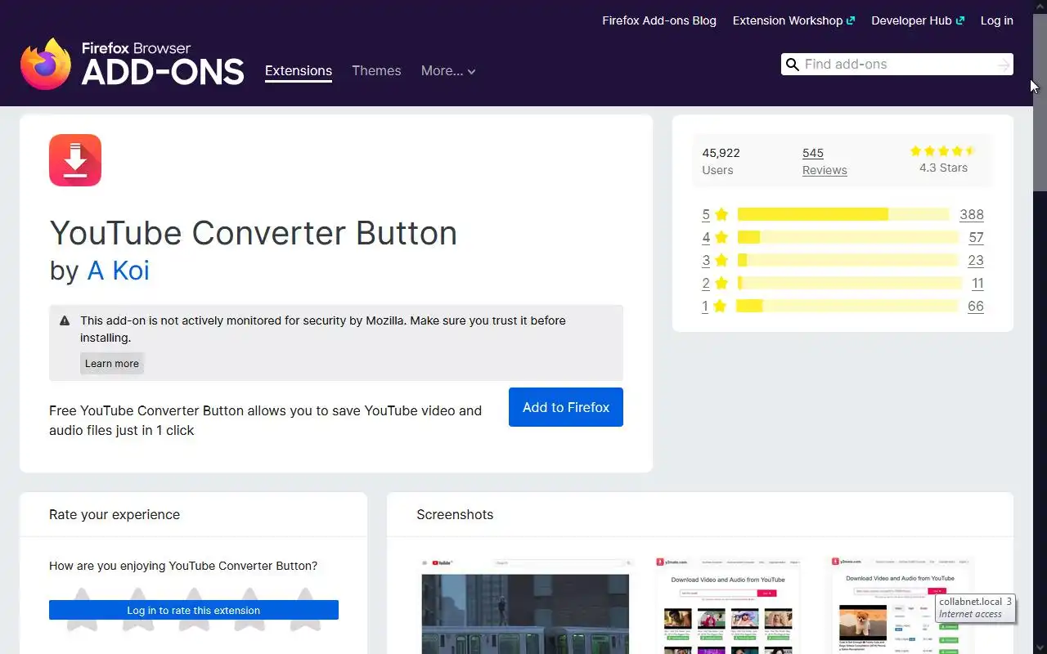Click the '45,922' users count text
This screenshot has width=1047, height=654.
pos(721,153)
